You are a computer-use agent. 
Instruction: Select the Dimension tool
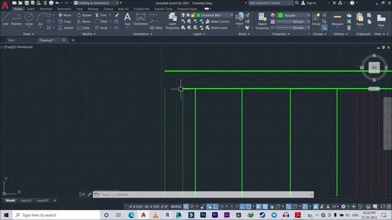tap(141, 19)
